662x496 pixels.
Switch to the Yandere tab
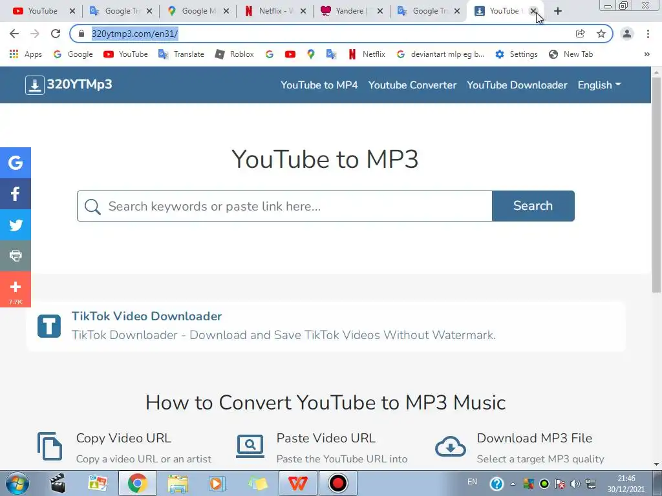352,11
